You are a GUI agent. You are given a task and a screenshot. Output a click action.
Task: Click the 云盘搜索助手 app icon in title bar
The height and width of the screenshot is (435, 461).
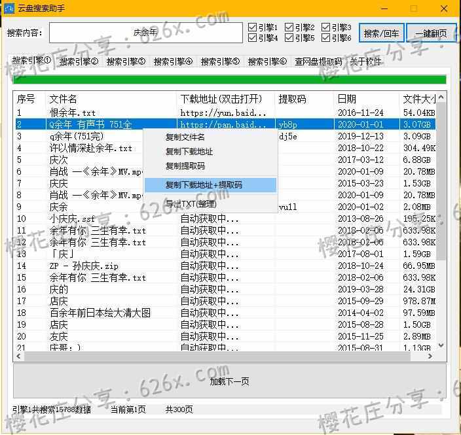(9, 8)
